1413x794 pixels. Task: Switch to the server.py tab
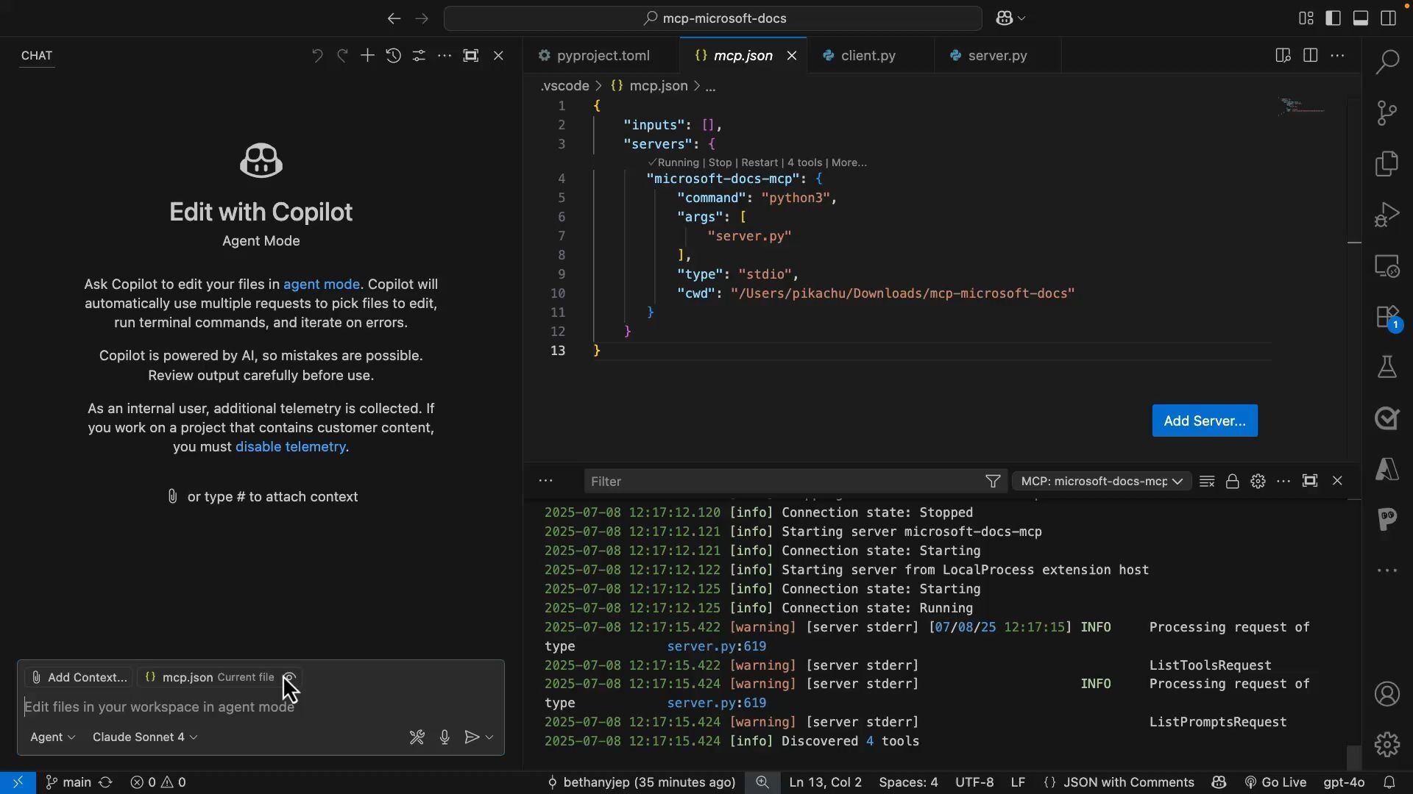tap(996, 56)
